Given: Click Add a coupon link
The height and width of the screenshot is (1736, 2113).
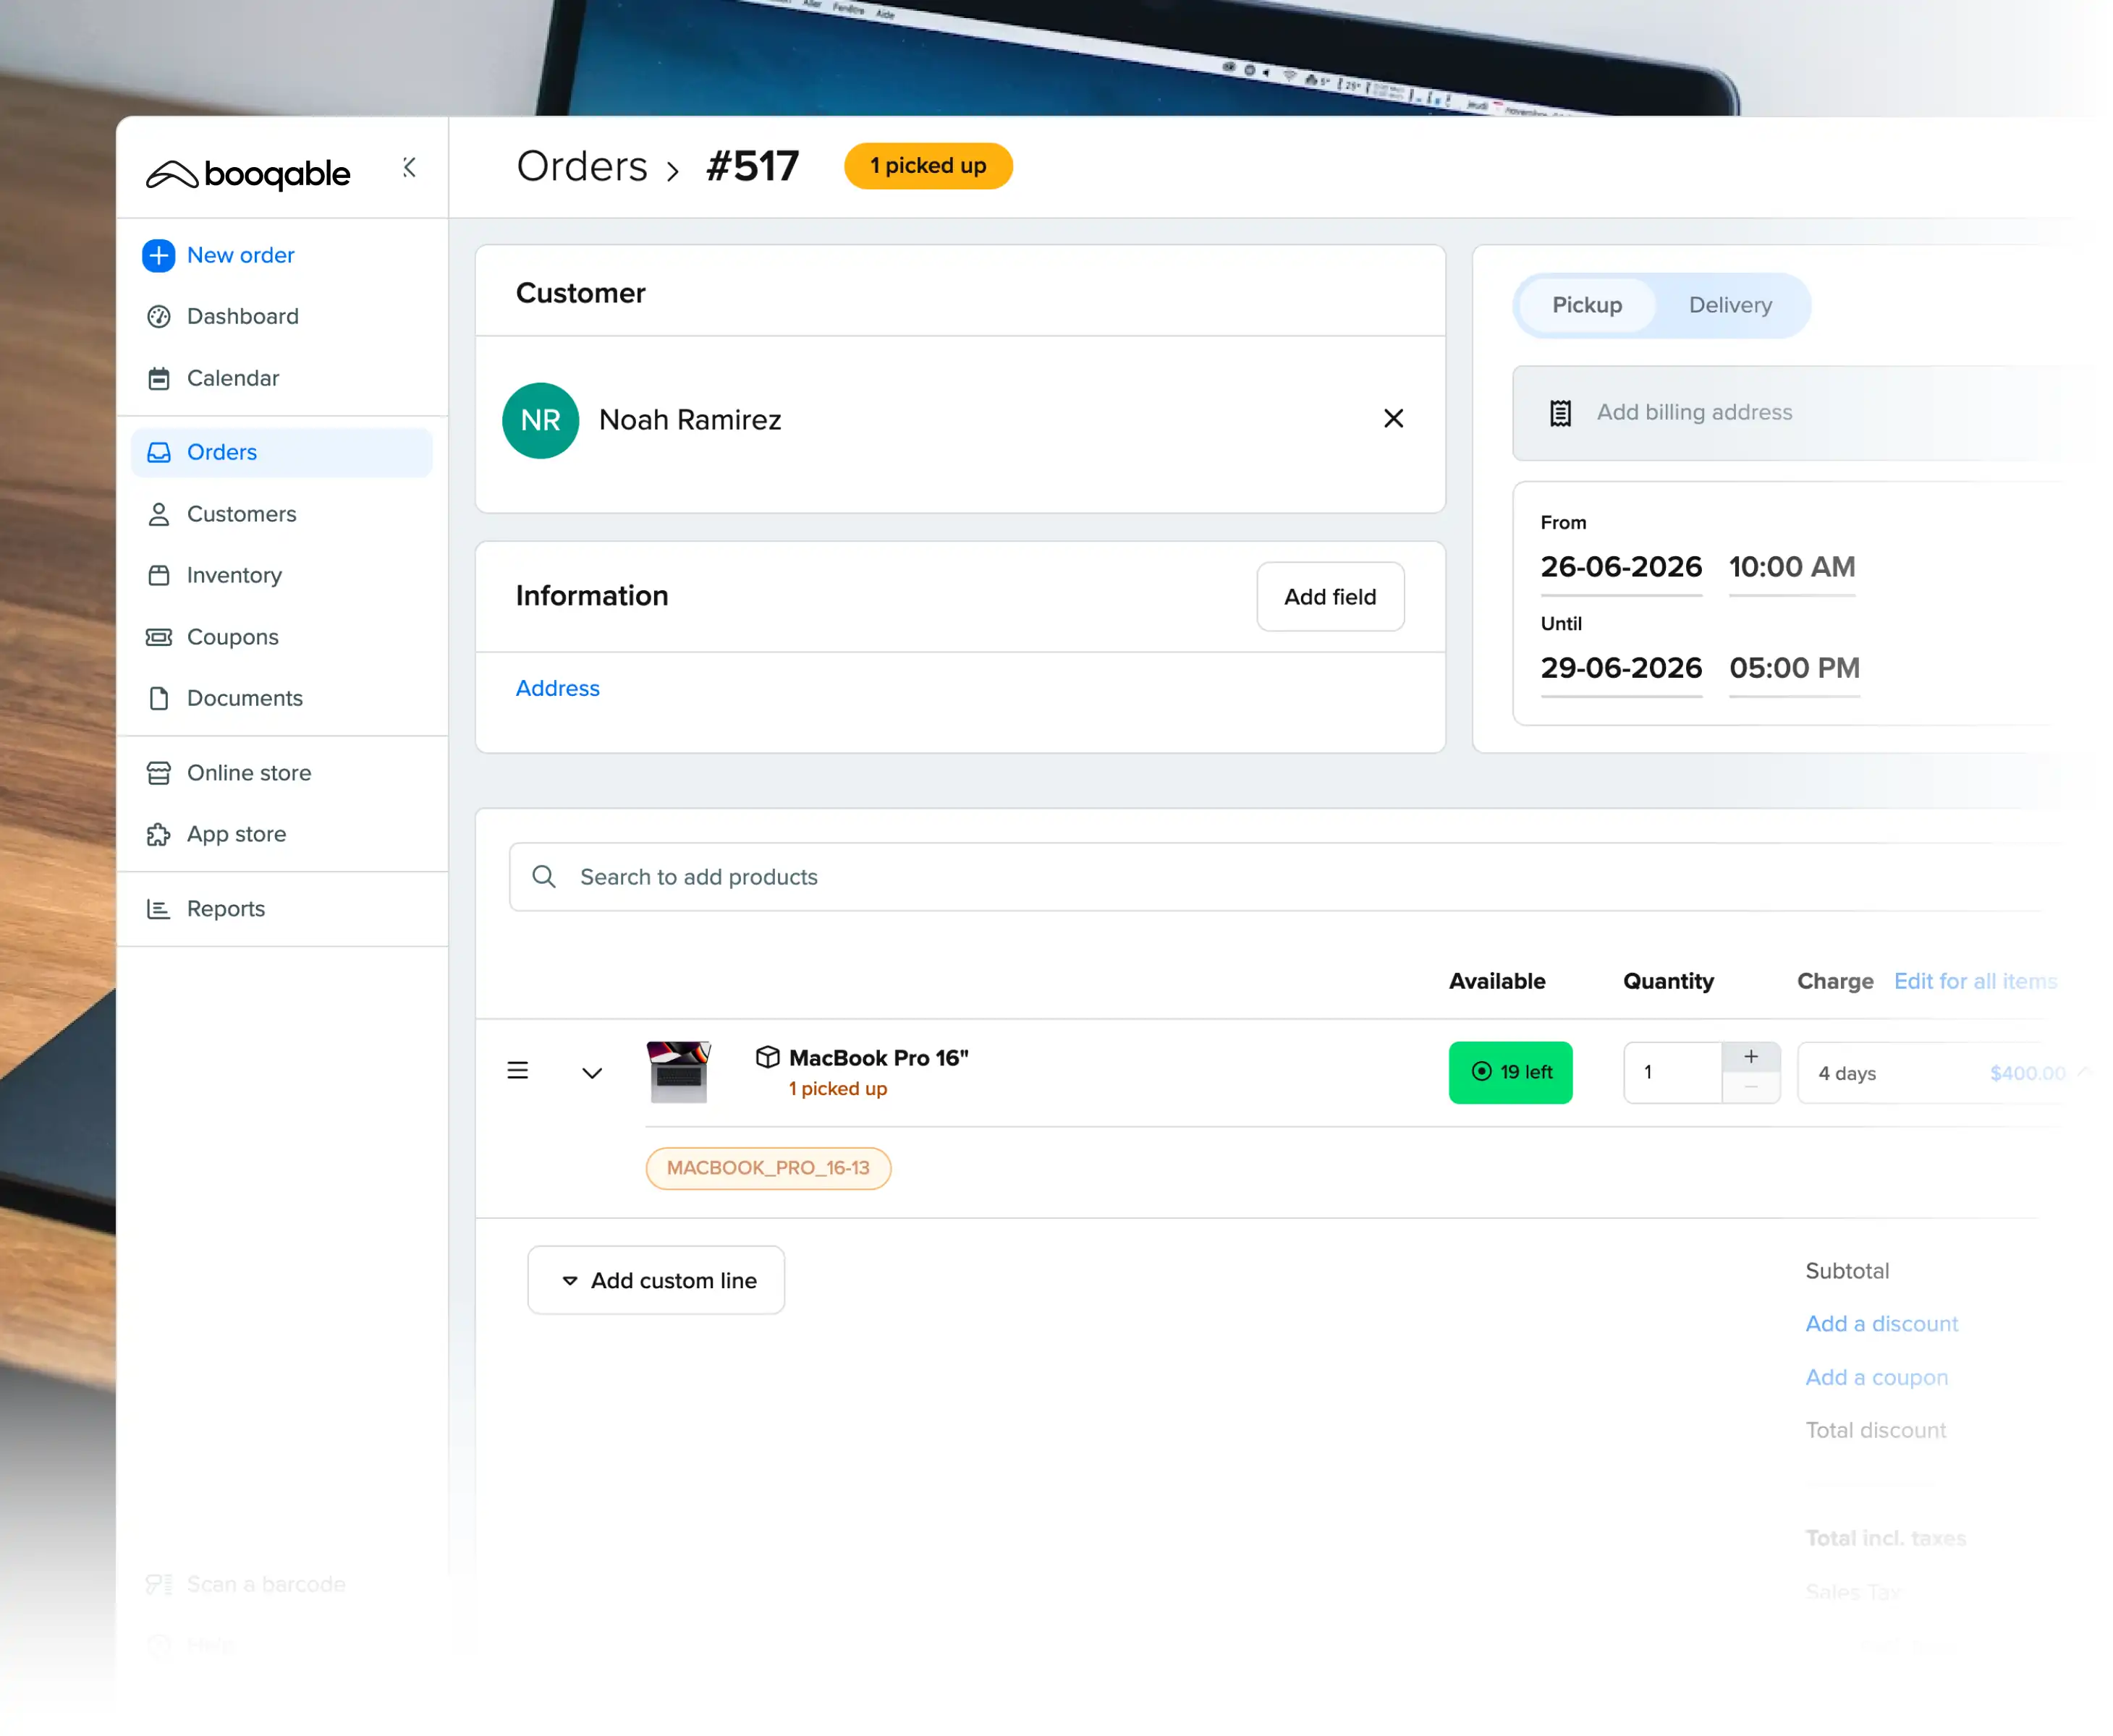Looking at the screenshot, I should point(1877,1377).
